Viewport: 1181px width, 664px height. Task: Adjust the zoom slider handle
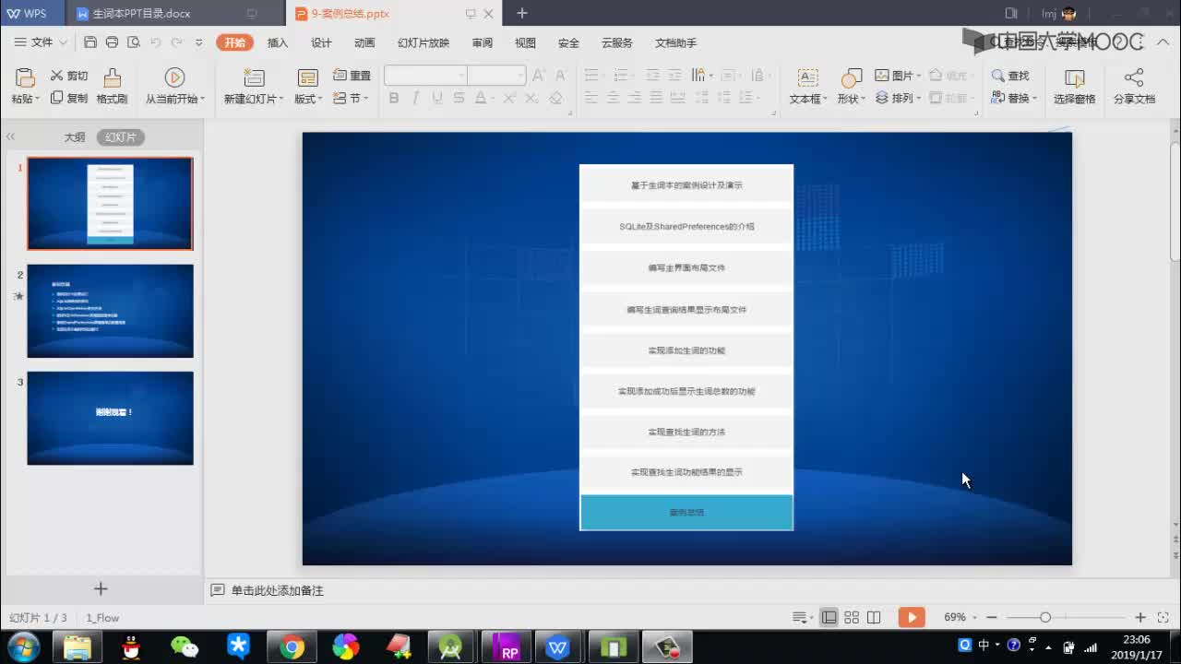pos(1045,617)
